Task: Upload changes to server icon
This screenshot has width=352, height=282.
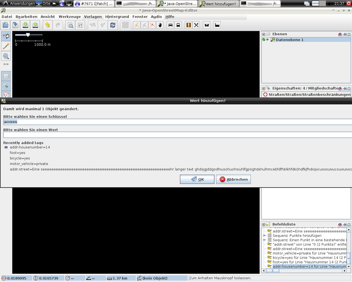Action: pyautogui.click(x=35, y=25)
